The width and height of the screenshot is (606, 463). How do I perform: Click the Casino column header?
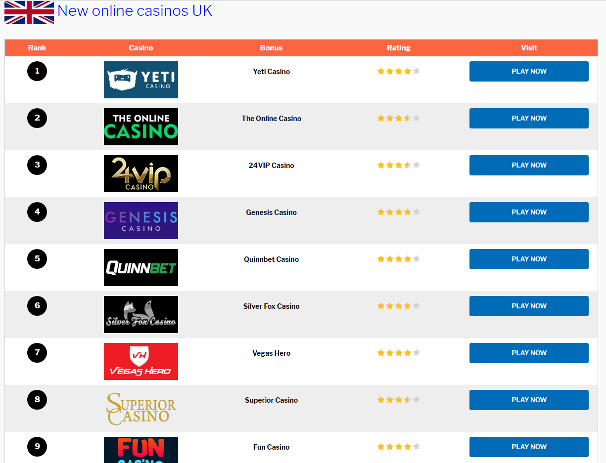(x=141, y=48)
